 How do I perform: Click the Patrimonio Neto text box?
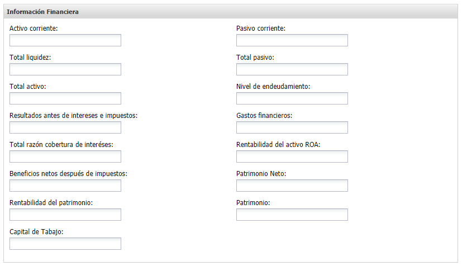pos(292,186)
